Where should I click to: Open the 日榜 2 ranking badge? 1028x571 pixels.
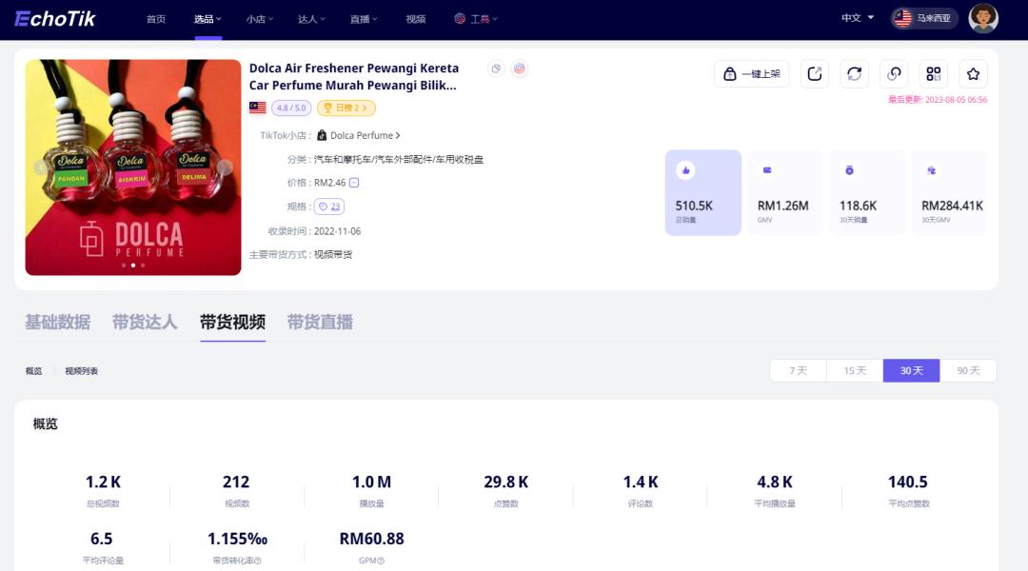[x=346, y=108]
